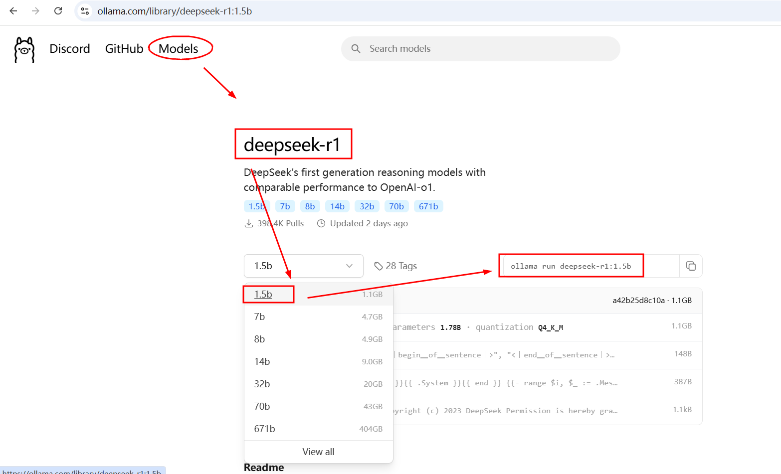The width and height of the screenshot is (781, 474).
Task: Click the Updated 2 days ago text
Action: click(x=369, y=223)
